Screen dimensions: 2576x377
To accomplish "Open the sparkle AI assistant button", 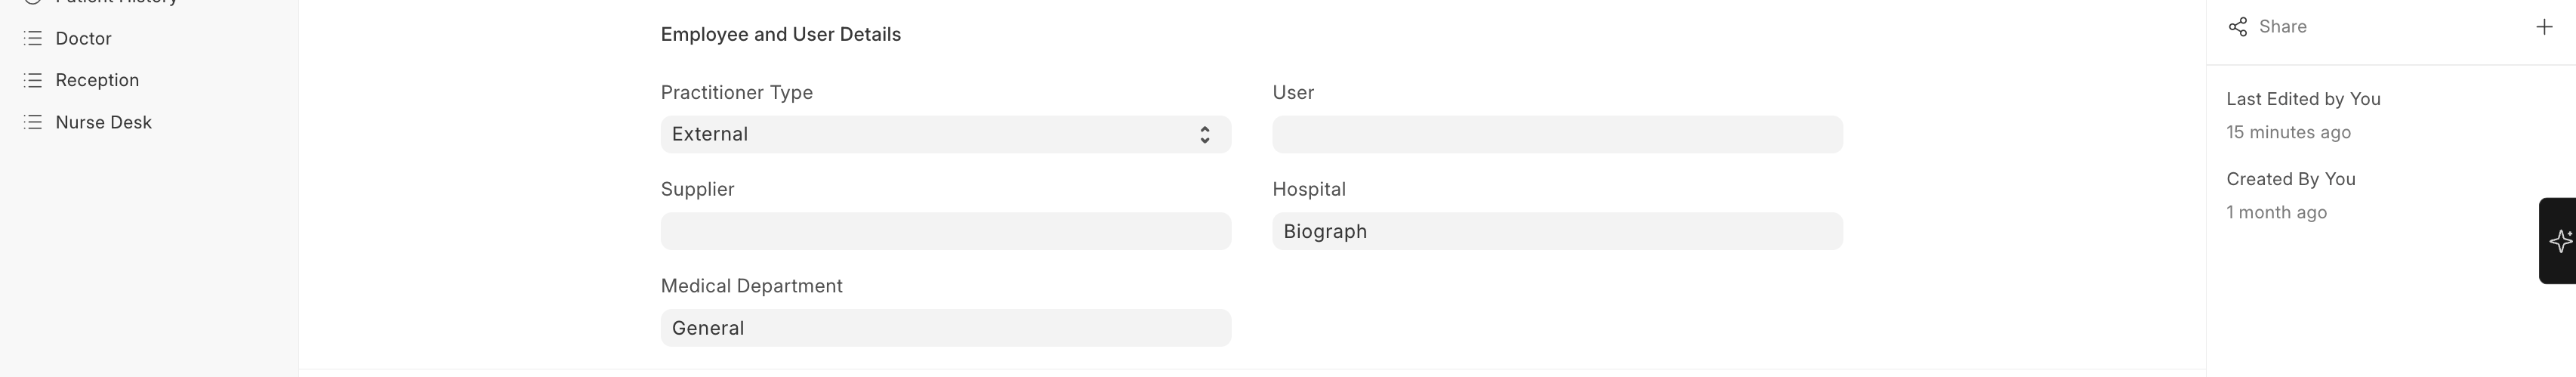I will click(2559, 241).
